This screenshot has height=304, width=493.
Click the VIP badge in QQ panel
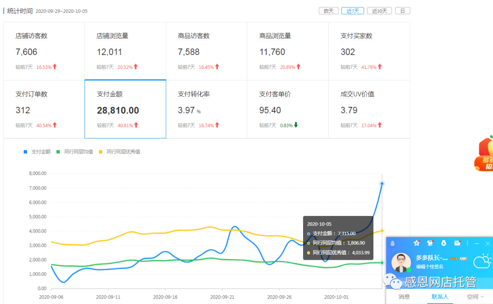click(x=463, y=259)
